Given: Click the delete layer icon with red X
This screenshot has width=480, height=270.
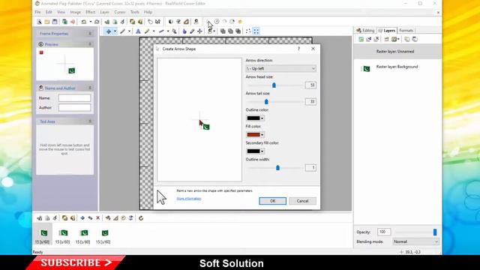Looking at the screenshot, I should [x=376, y=39].
